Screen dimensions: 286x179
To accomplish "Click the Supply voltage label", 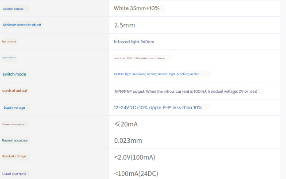I will 14,107.
